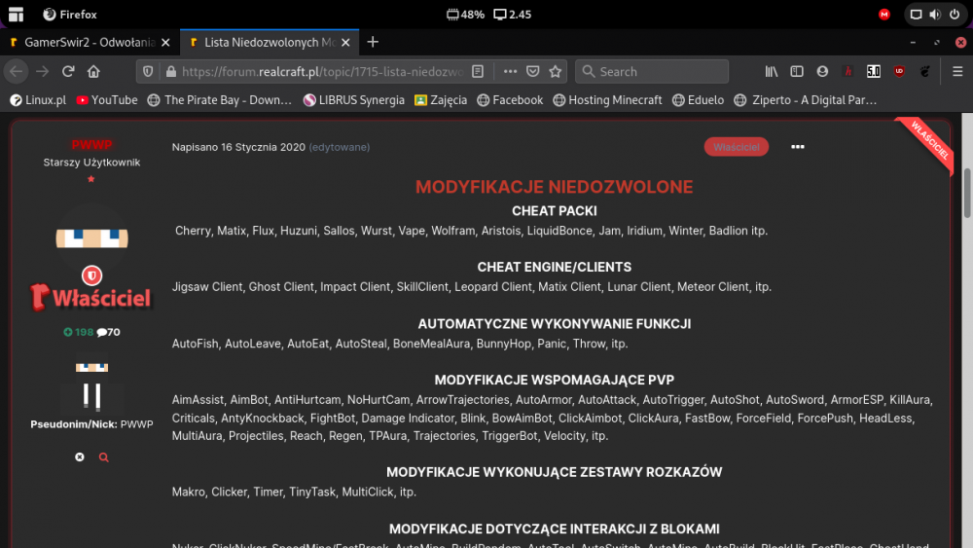Save page to Pocket
Image resolution: width=973 pixels, height=548 pixels.
point(533,71)
